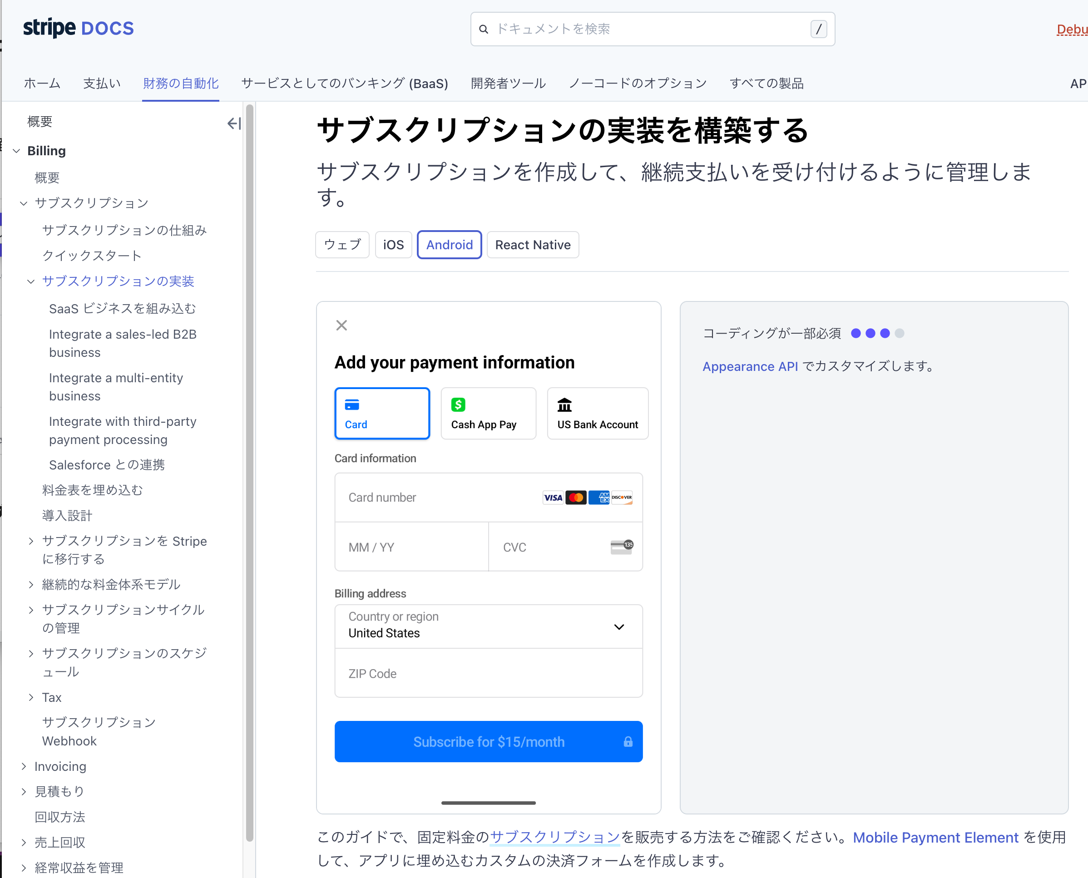Expand the Tax section
The image size is (1088, 878).
pyautogui.click(x=30, y=697)
